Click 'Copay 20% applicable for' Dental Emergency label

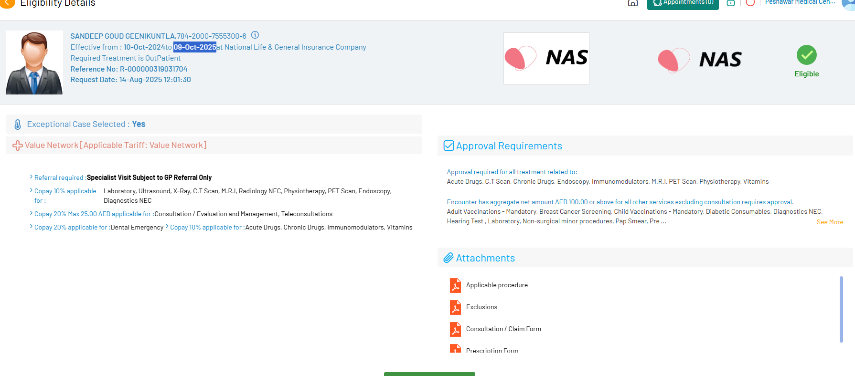[72, 228]
